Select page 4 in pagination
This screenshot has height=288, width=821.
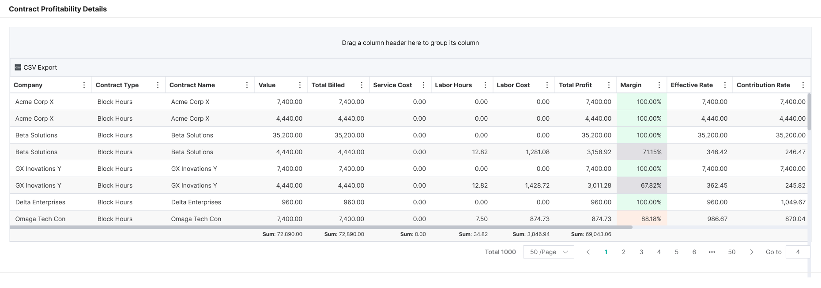659,252
